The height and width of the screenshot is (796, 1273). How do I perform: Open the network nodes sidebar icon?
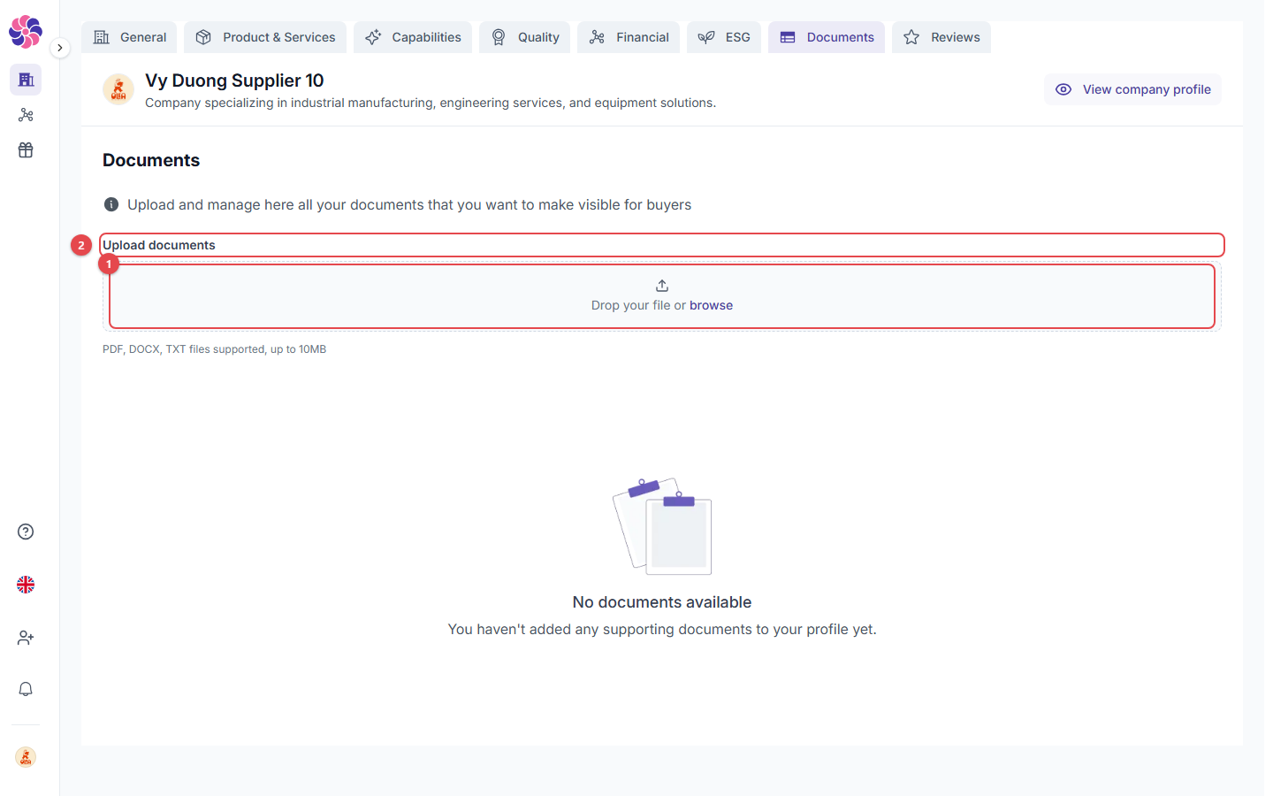[26, 115]
